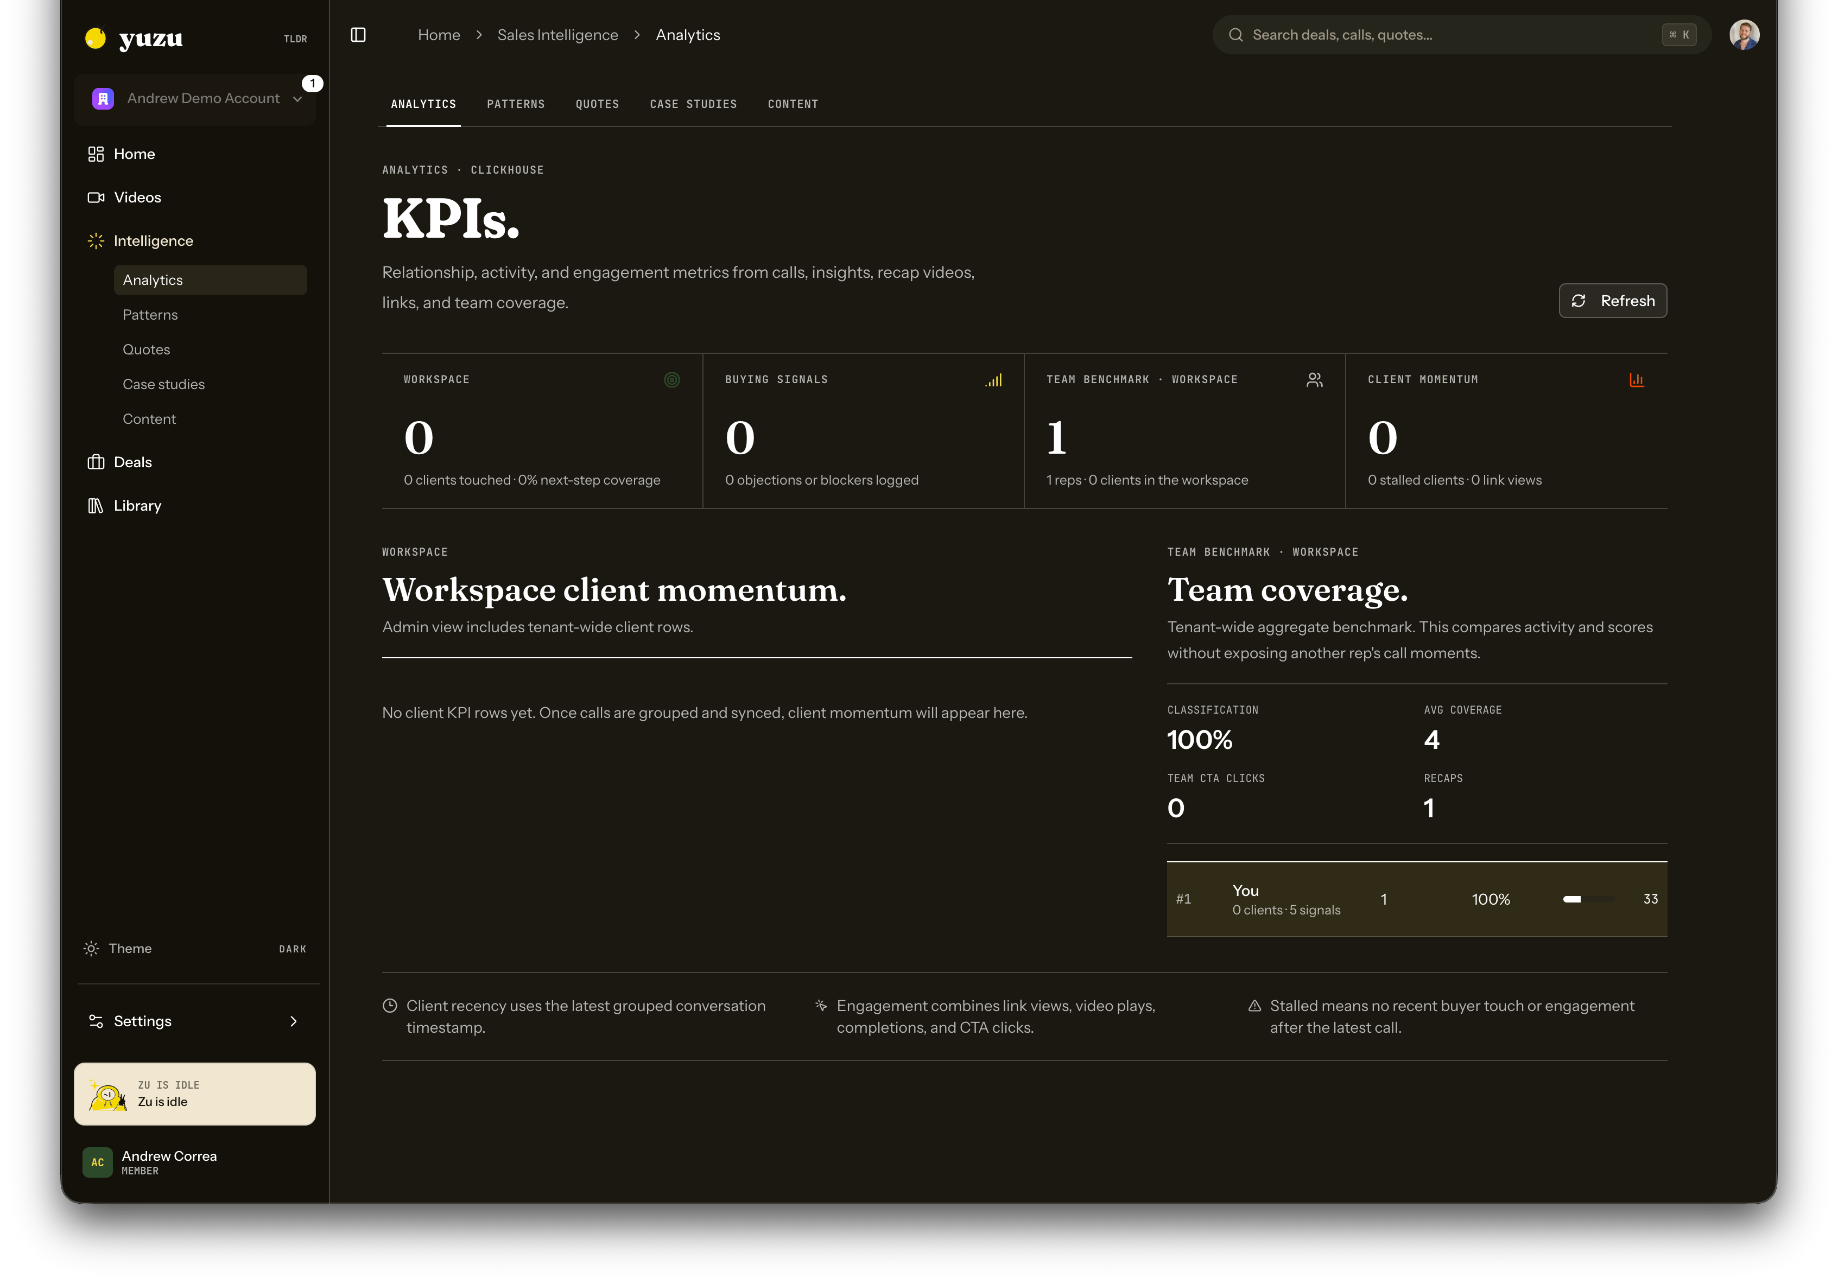This screenshot has width=1838, height=1284.
Task: Click the 100% classification value
Action: click(1199, 740)
